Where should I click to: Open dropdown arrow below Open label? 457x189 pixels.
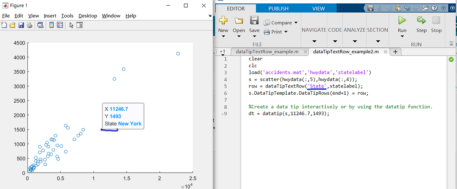point(239,37)
